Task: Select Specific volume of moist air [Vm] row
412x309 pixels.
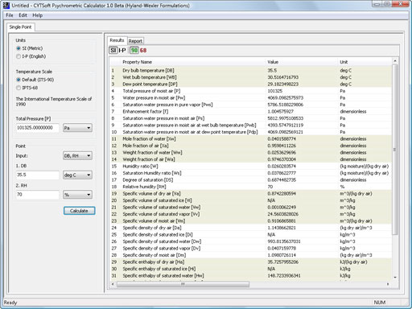Action: (250, 221)
